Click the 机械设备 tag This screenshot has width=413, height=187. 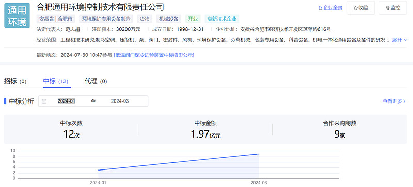click(x=169, y=19)
